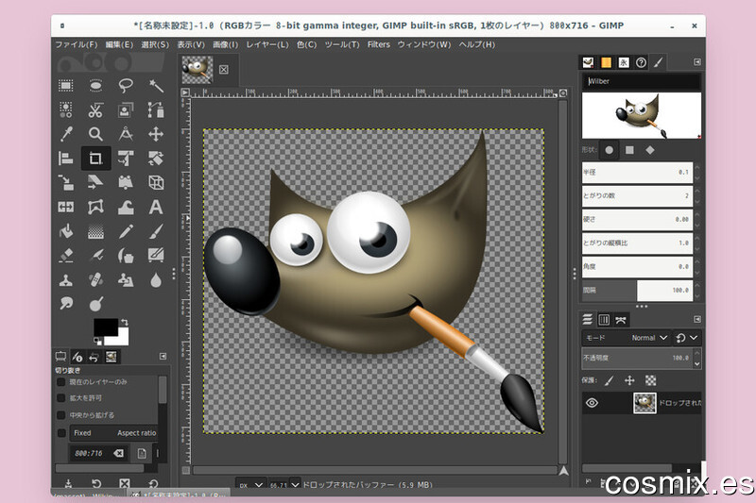Select the Bucket Fill tool

pyautogui.click(x=66, y=231)
